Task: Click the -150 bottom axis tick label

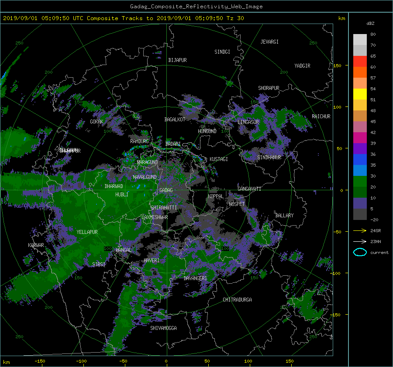Action: tap(40, 361)
